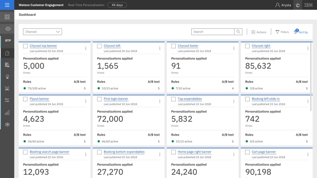Select the Citycool left checkbox
The width and height of the screenshot is (317, 178).
(99, 46)
